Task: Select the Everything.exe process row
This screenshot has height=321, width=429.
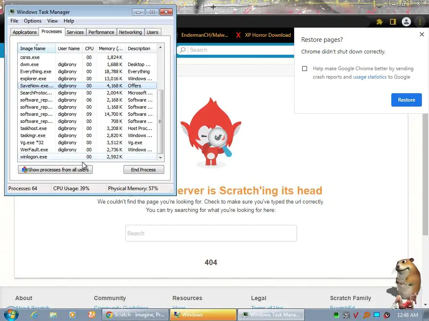Action: [x=87, y=71]
